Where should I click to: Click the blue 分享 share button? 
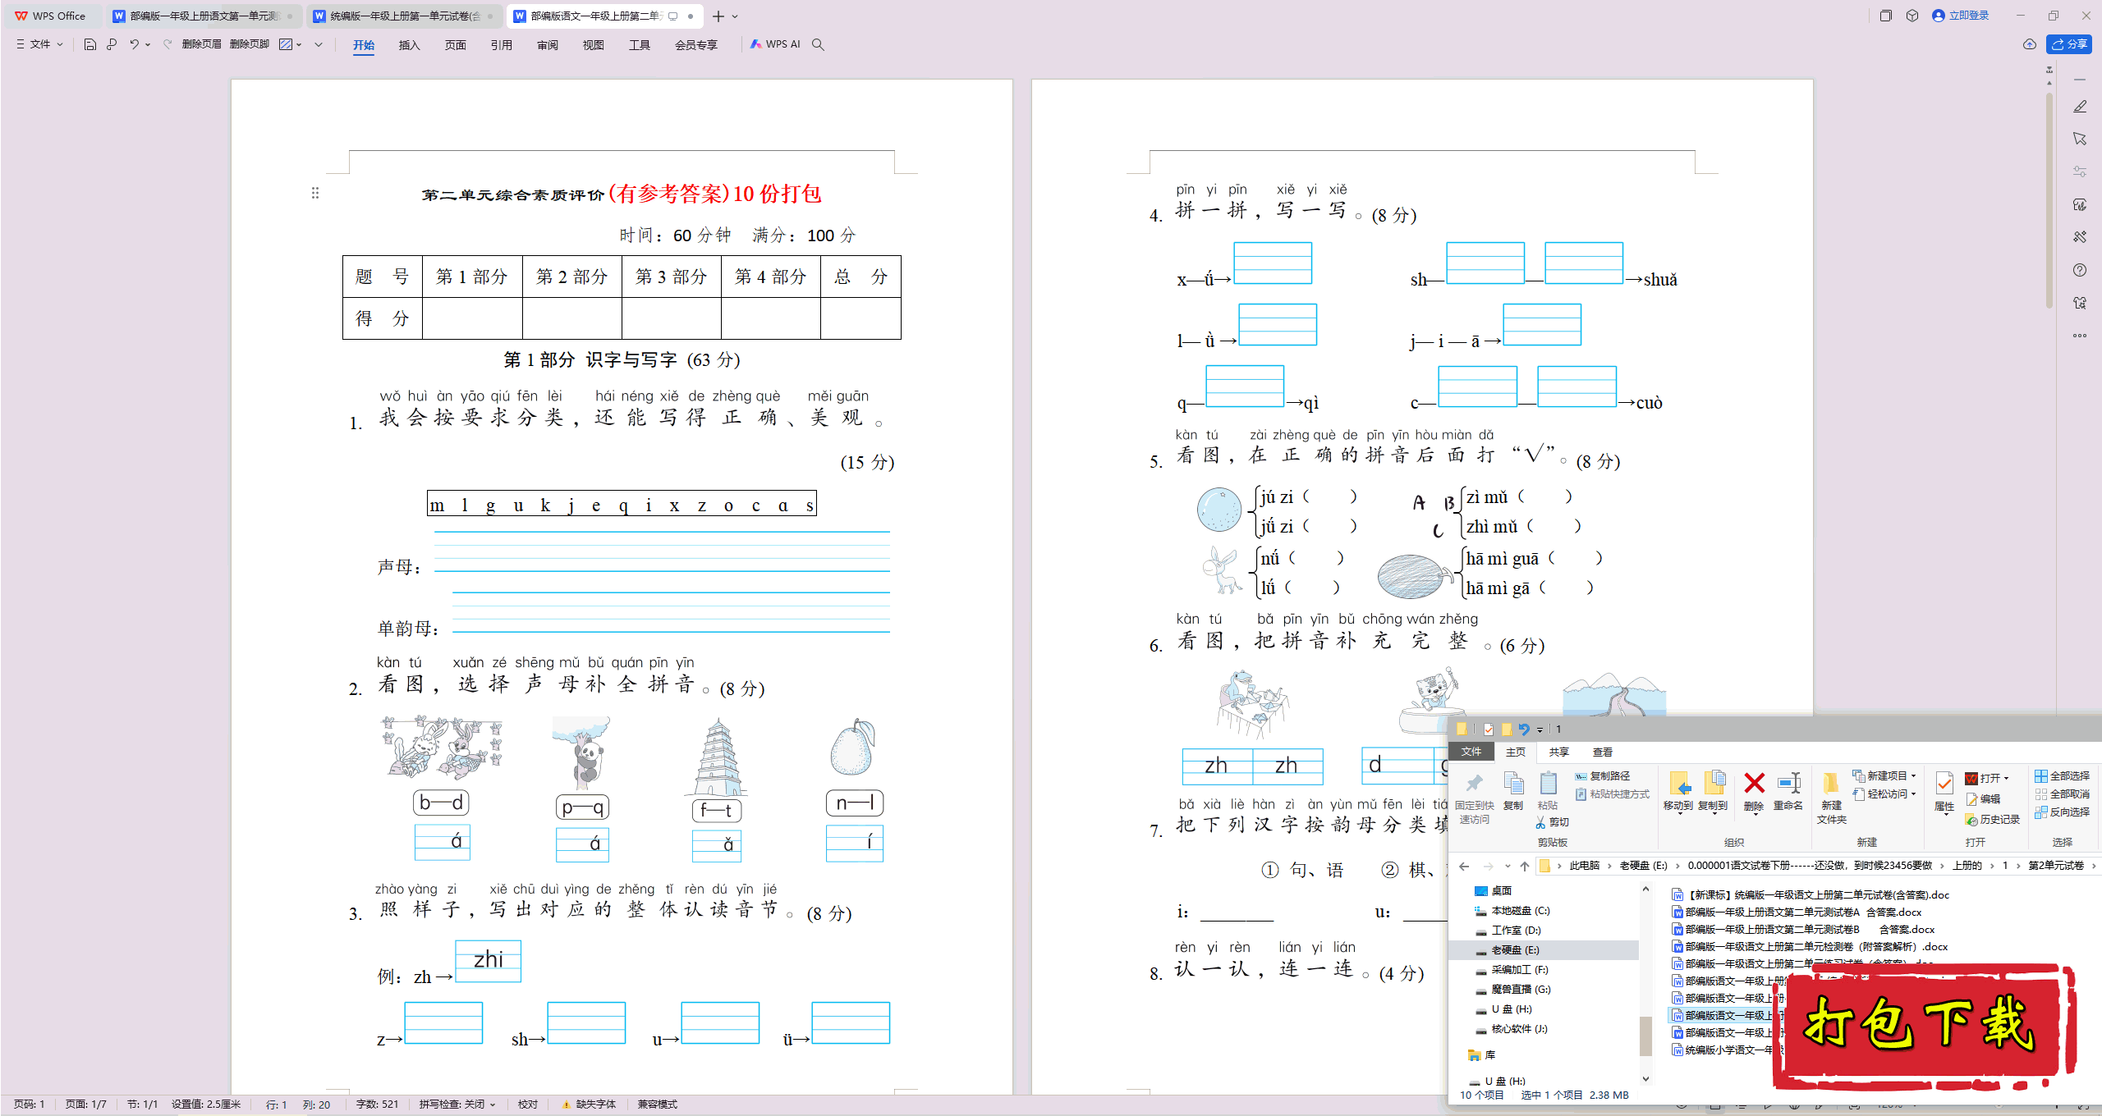point(2069,44)
